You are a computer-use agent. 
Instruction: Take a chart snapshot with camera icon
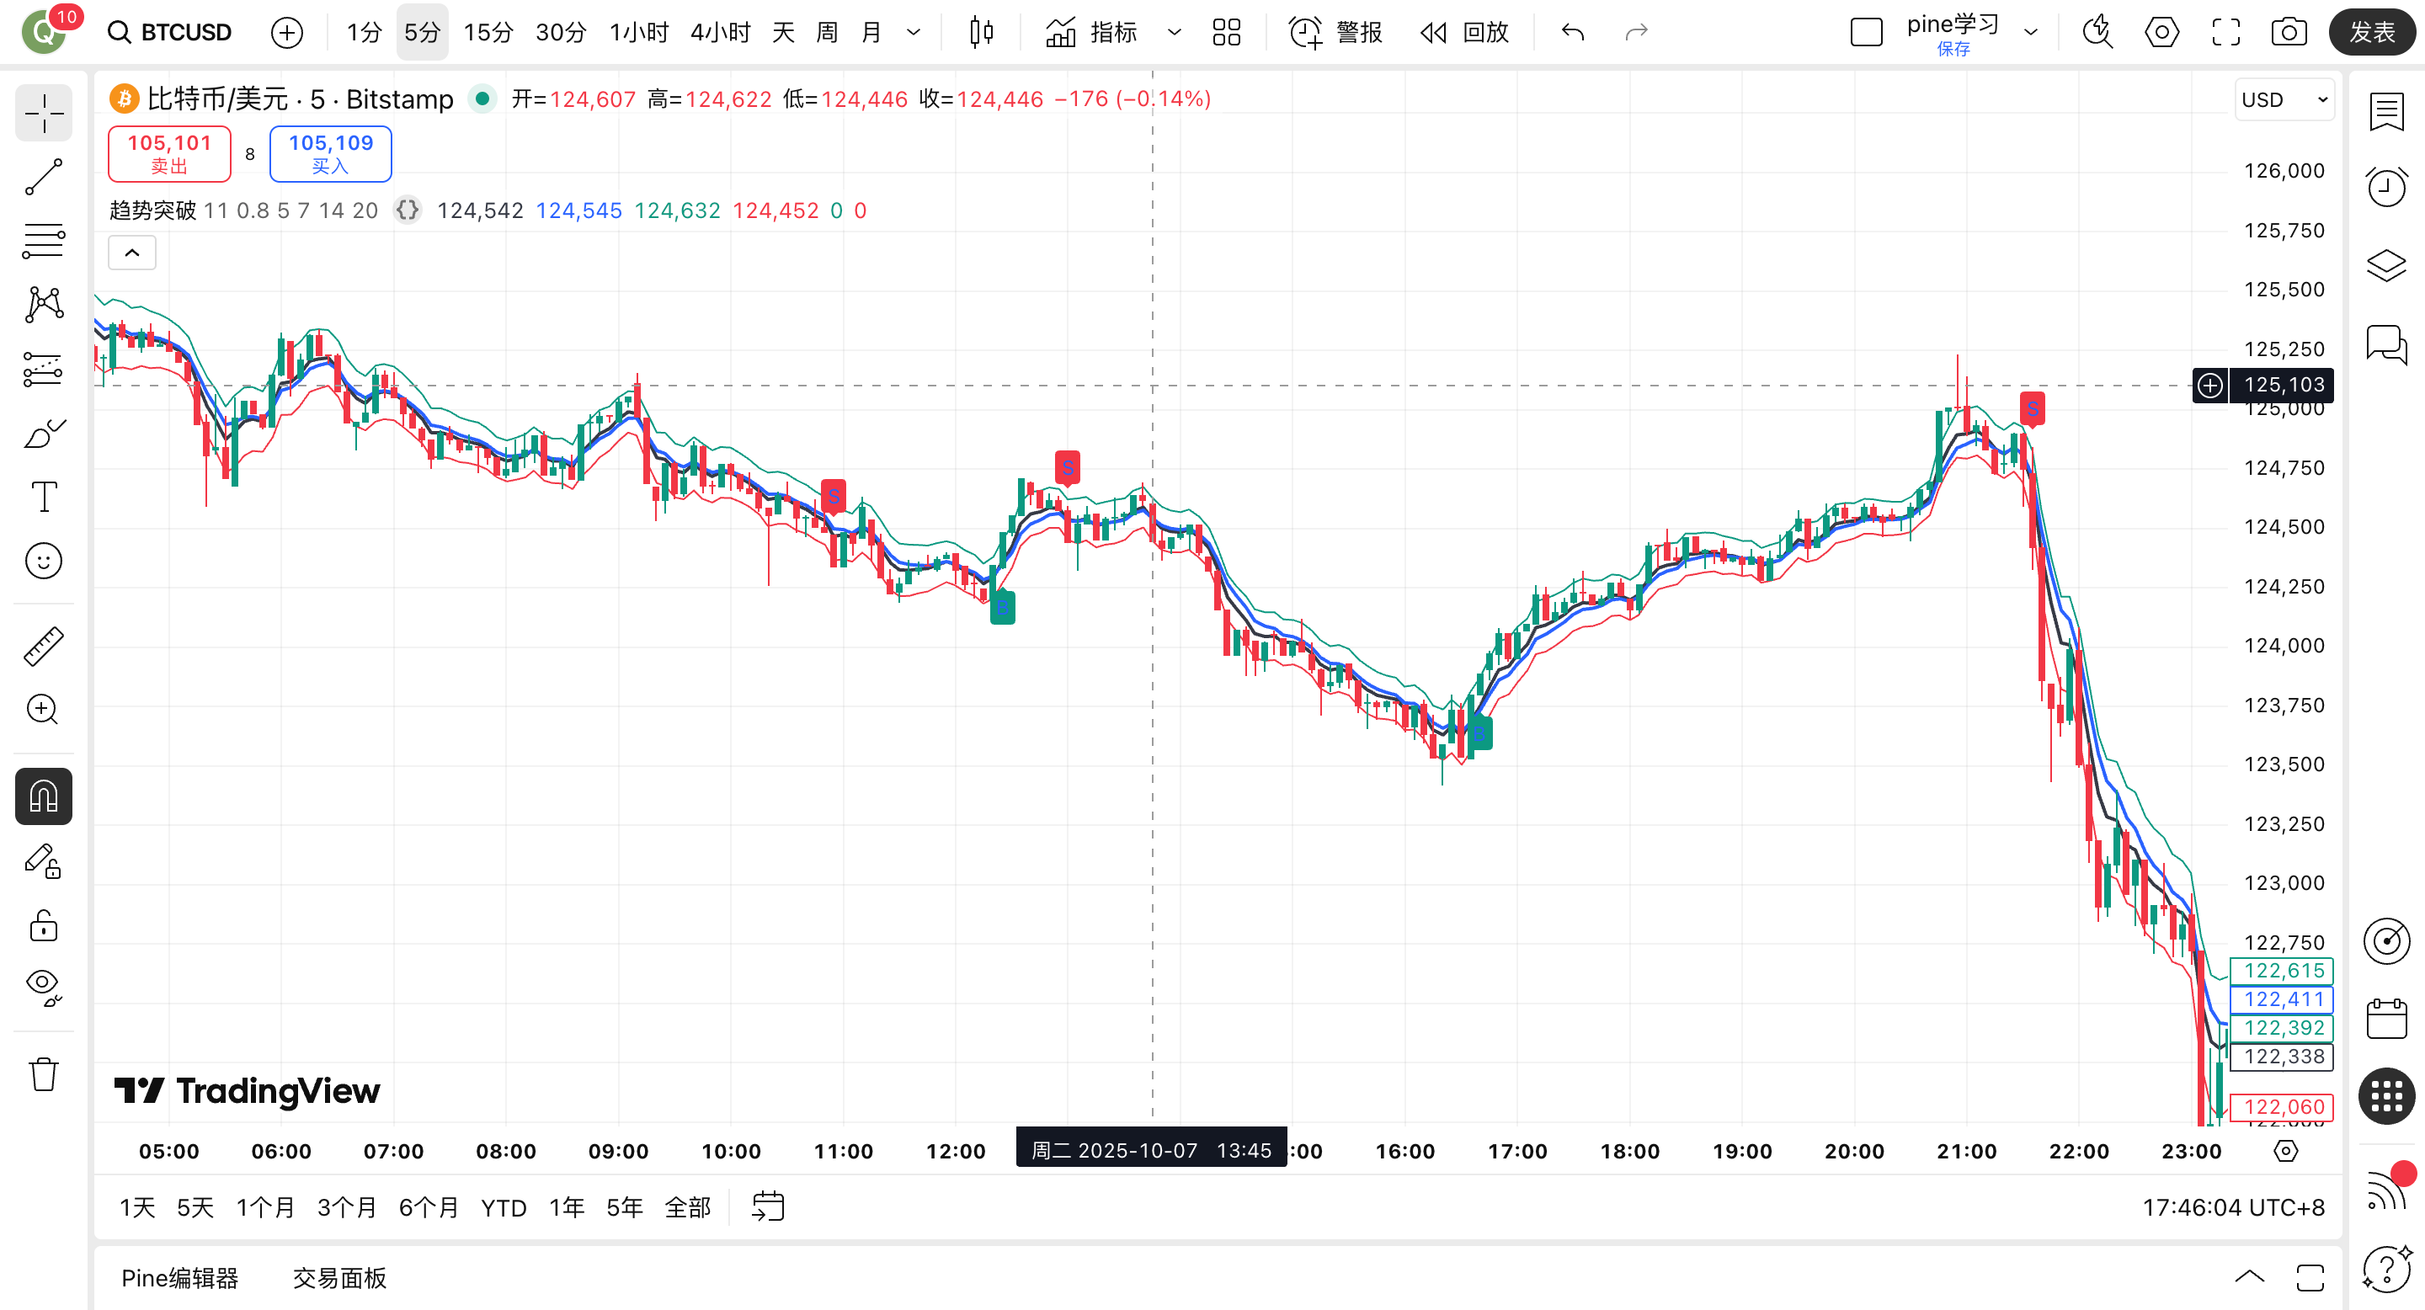pyautogui.click(x=2289, y=32)
